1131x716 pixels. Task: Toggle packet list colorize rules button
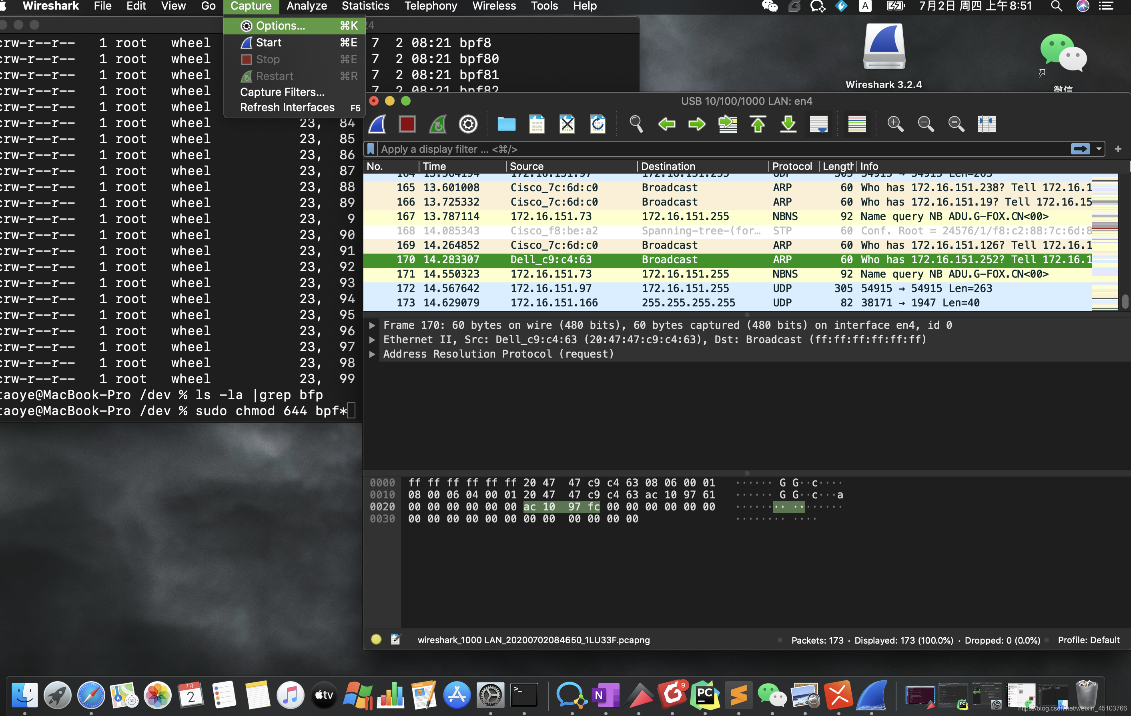857,124
